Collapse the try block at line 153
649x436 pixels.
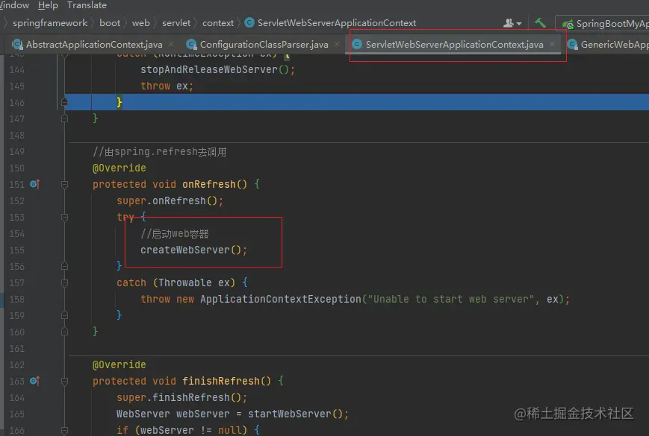64,217
